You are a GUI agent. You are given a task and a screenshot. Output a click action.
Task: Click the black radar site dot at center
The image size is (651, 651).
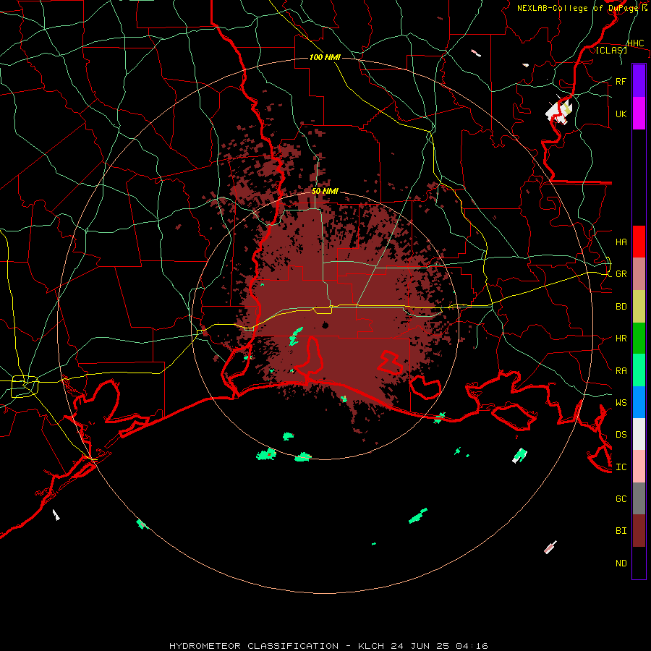325,325
